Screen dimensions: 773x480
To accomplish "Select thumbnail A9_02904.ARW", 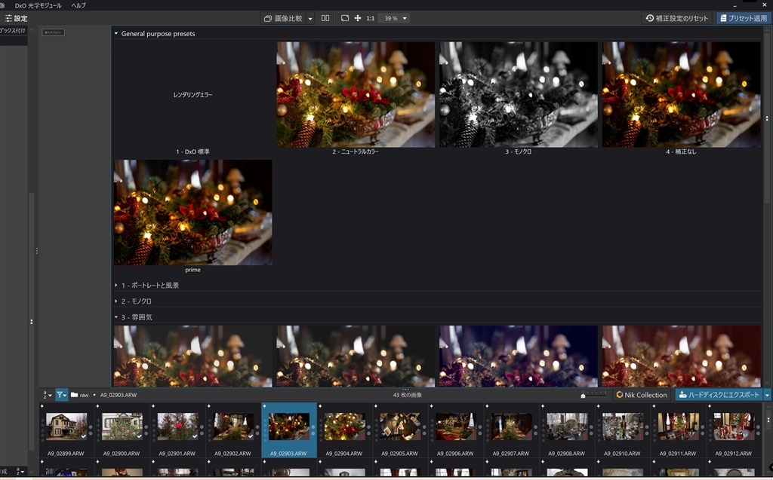I will (x=344, y=426).
